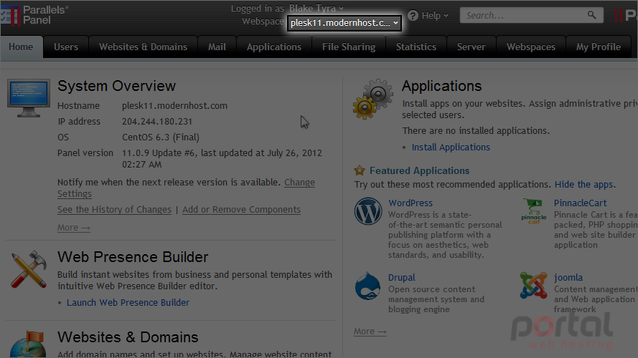Viewport: 638px width, 358px height.
Task: Open the Webspaces tab
Action: 531,47
